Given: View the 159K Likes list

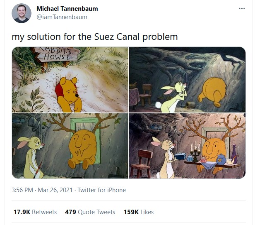Looking at the screenshot, I should tap(139, 212).
